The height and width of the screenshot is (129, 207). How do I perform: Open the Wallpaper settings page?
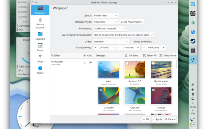[40, 10]
